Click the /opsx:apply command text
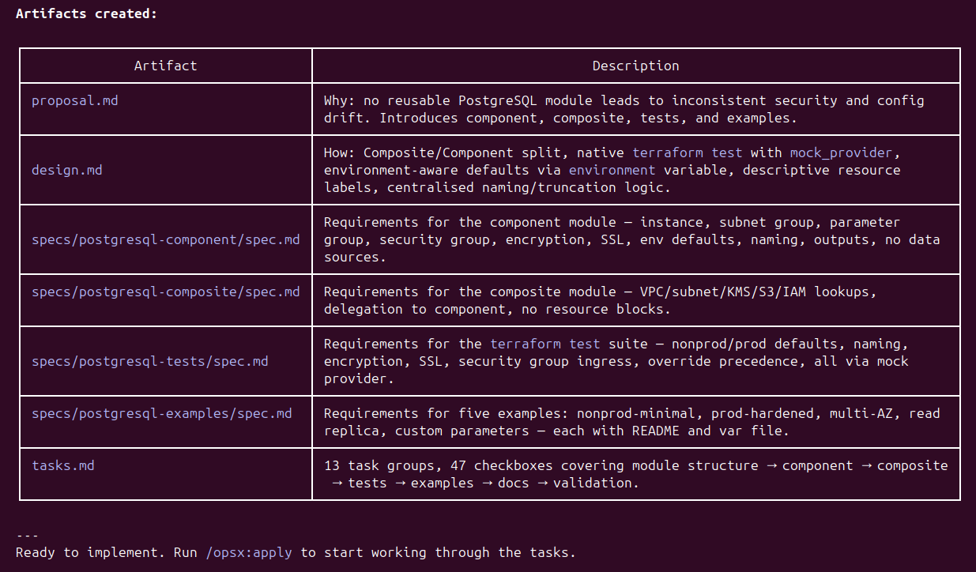 (x=248, y=552)
